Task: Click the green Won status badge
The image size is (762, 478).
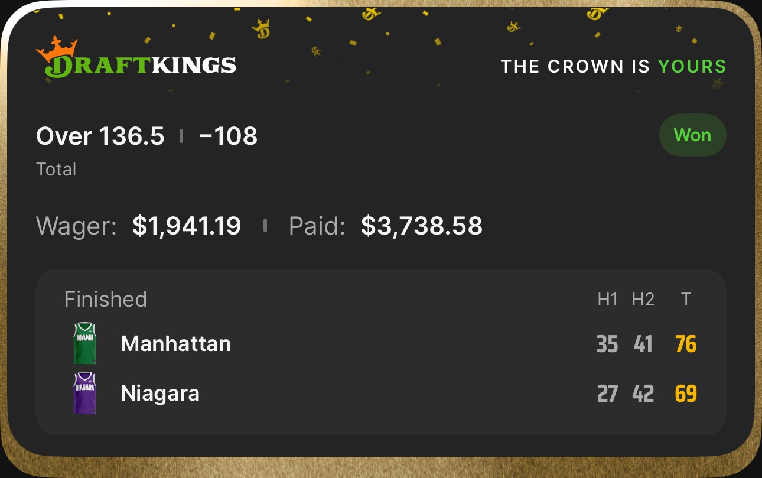Action: pyautogui.click(x=692, y=135)
